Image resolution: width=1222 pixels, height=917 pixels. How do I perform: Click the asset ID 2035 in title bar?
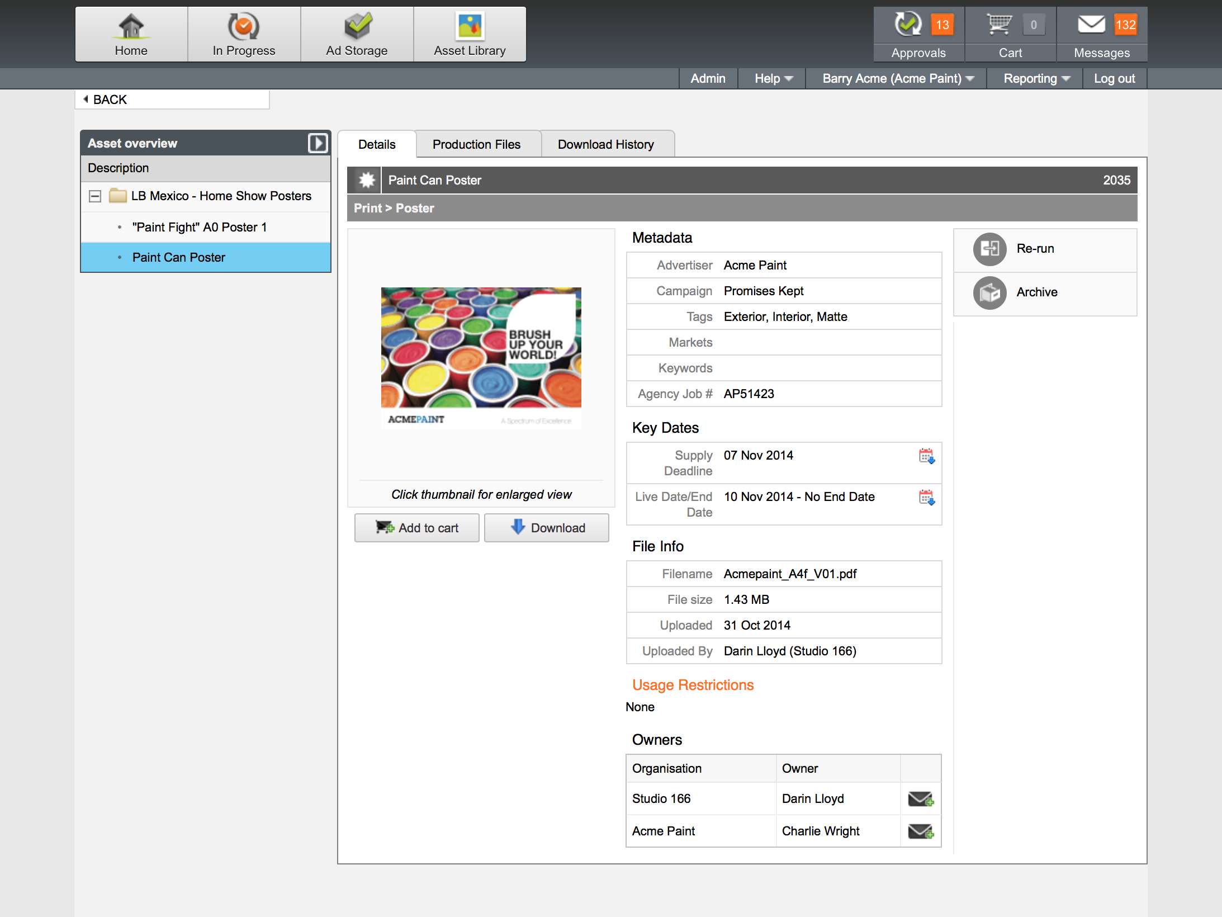coord(1116,180)
